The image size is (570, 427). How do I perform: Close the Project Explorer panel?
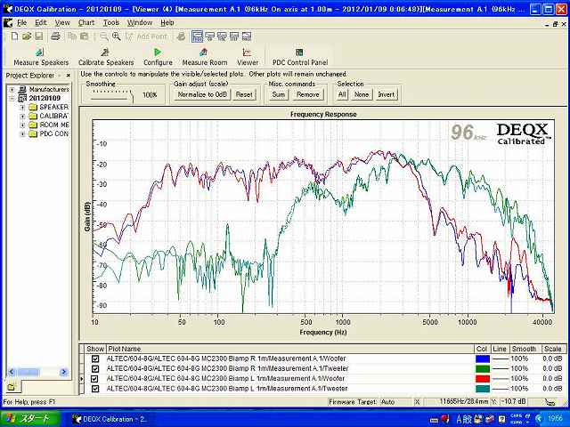point(68,76)
